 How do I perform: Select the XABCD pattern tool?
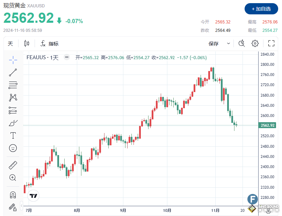coord(13,98)
